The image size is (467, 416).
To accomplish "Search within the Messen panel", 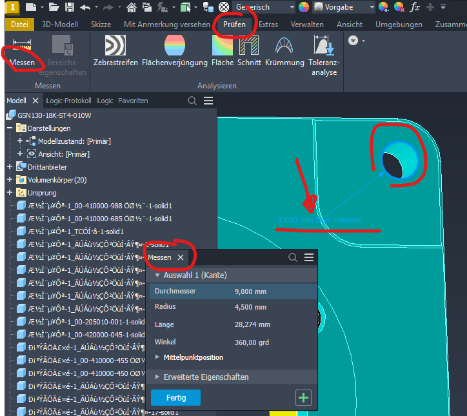I will coord(293,257).
